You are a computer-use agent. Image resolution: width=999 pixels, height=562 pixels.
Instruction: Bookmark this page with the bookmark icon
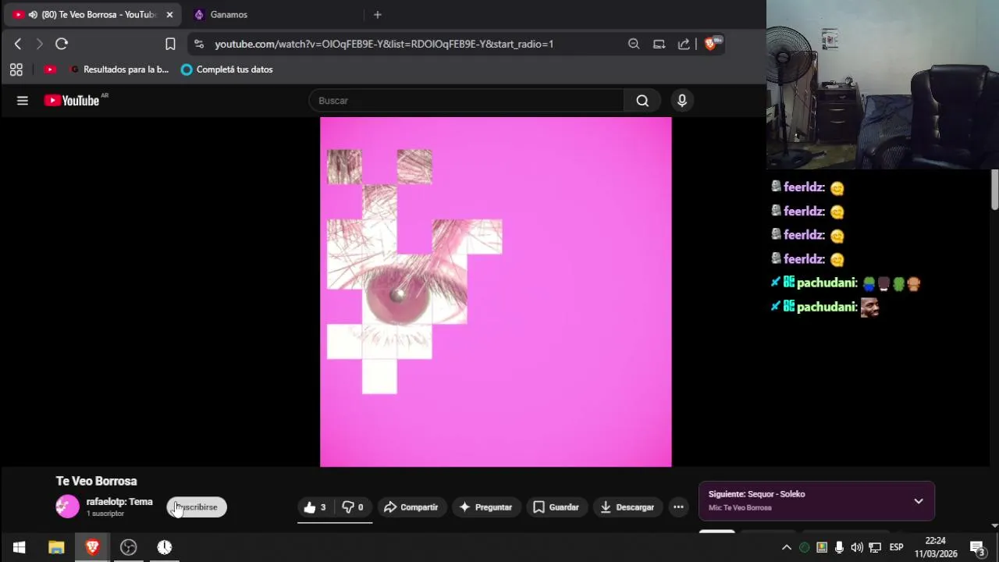(x=170, y=44)
